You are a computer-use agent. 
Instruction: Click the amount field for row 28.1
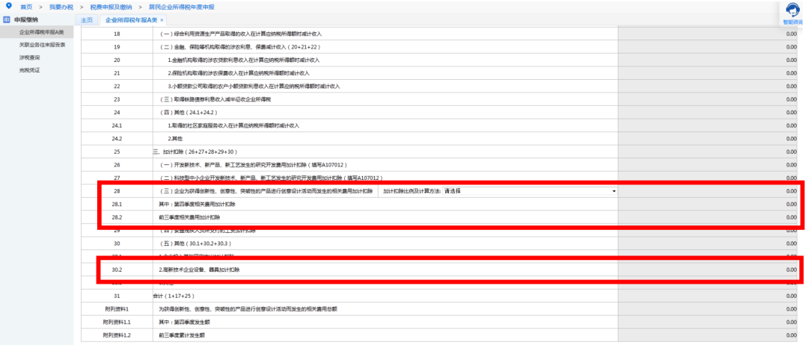(x=710, y=204)
